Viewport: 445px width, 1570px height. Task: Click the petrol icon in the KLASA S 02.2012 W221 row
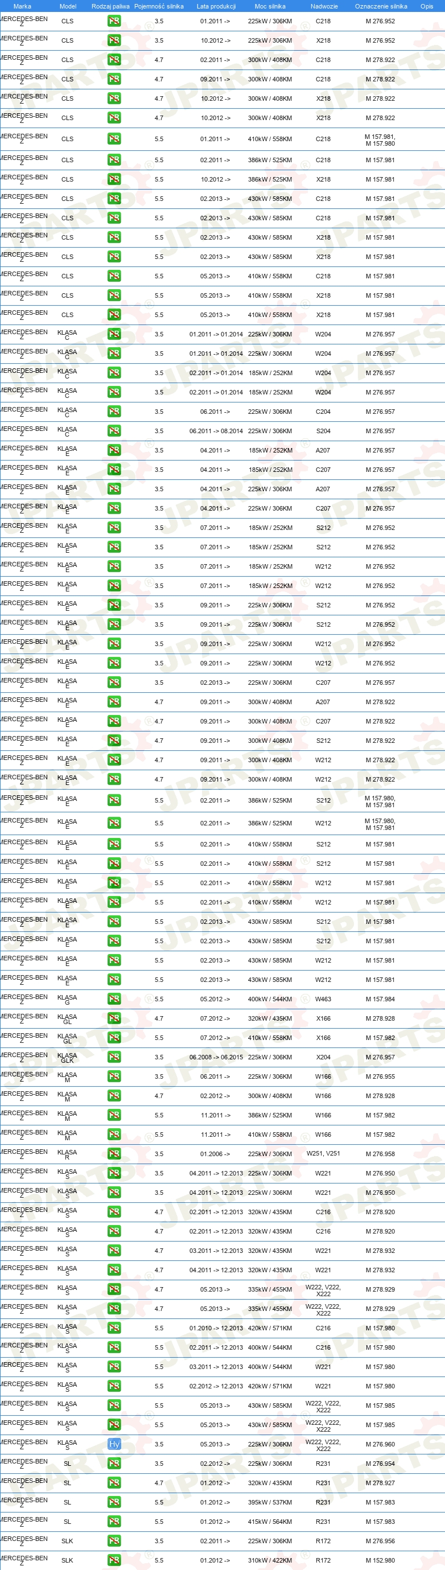[x=114, y=1386]
